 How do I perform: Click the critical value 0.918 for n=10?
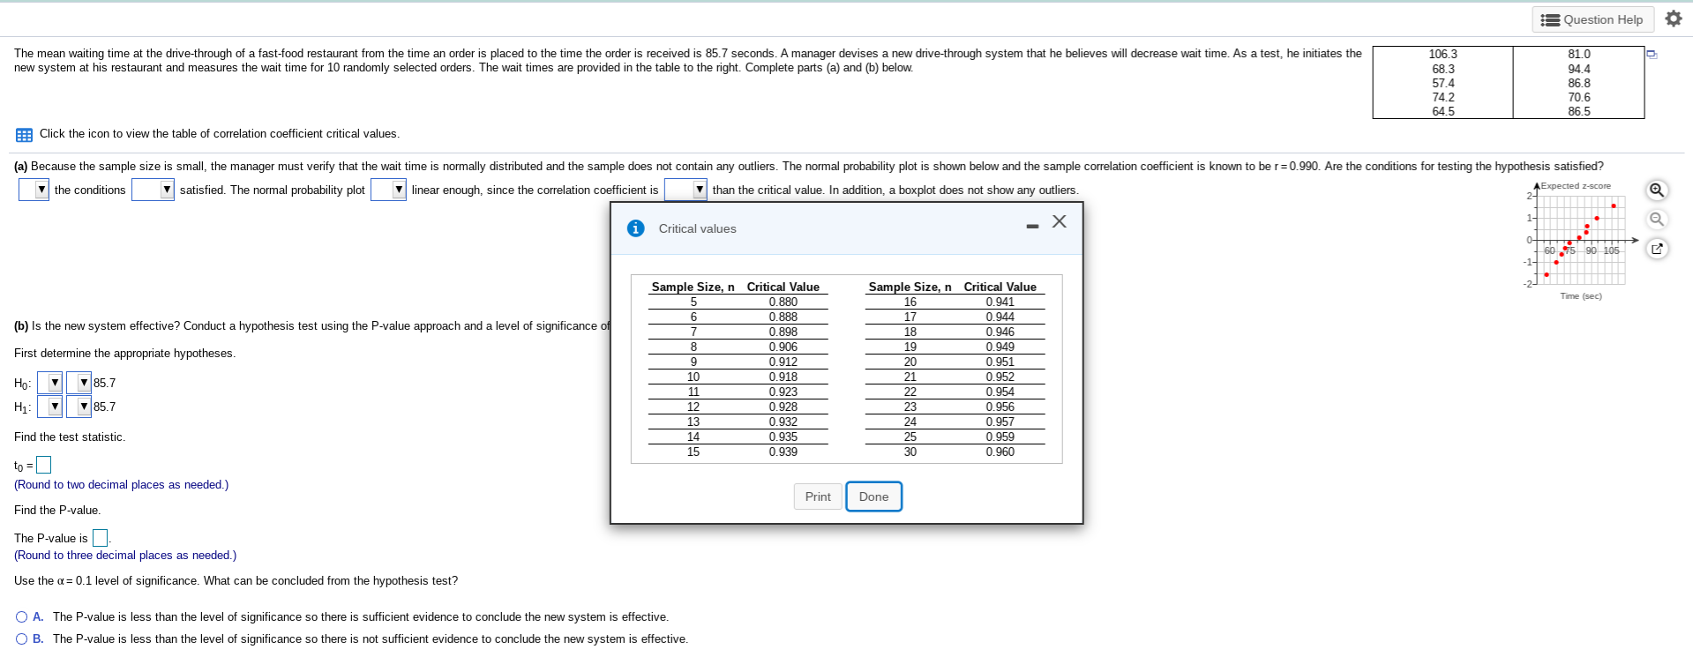pyautogui.click(x=783, y=377)
